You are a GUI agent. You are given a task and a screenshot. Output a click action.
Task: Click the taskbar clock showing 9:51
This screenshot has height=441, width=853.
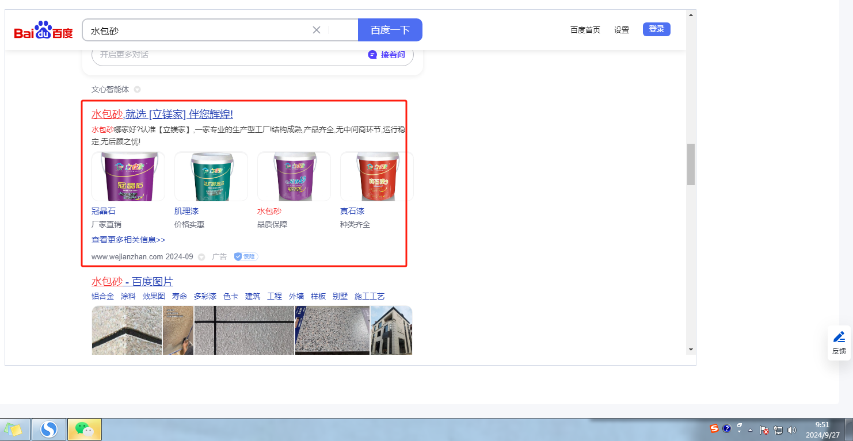click(822, 430)
